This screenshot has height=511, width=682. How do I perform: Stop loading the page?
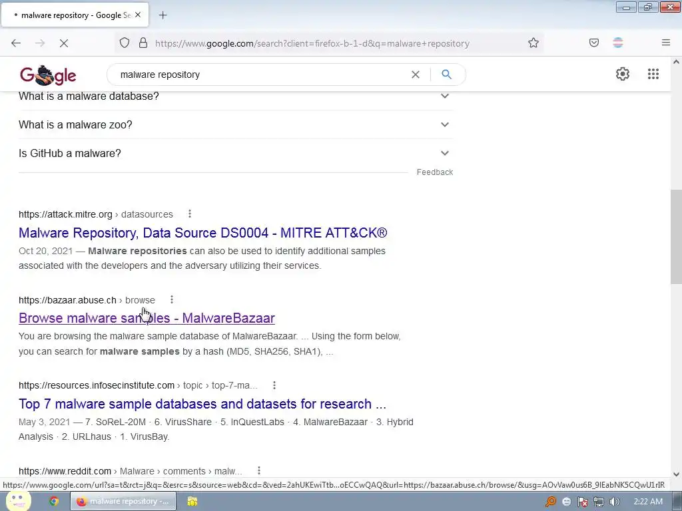coord(64,43)
